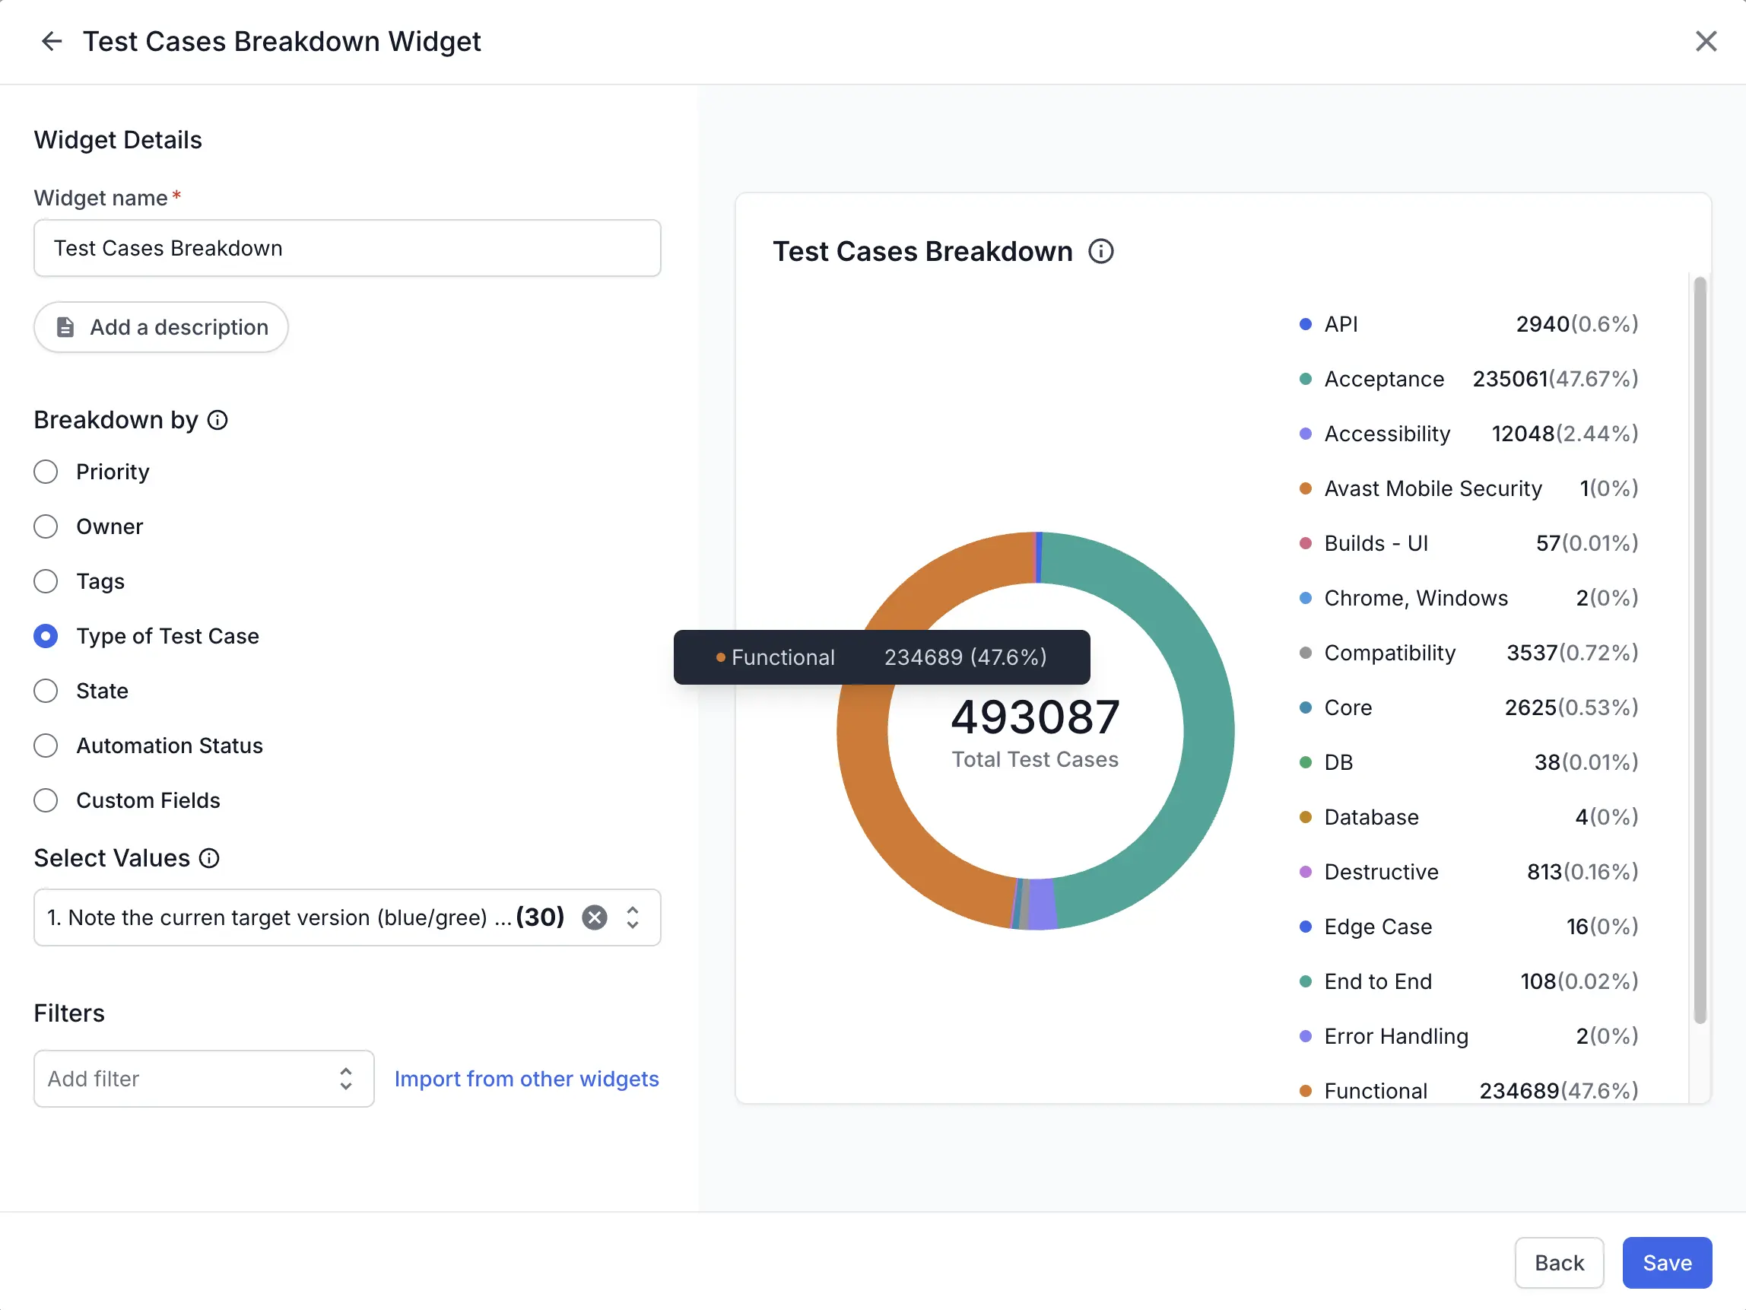Click the Chrome, Windows legend entry
Screen dimensions: 1746x1310
tap(1468, 598)
